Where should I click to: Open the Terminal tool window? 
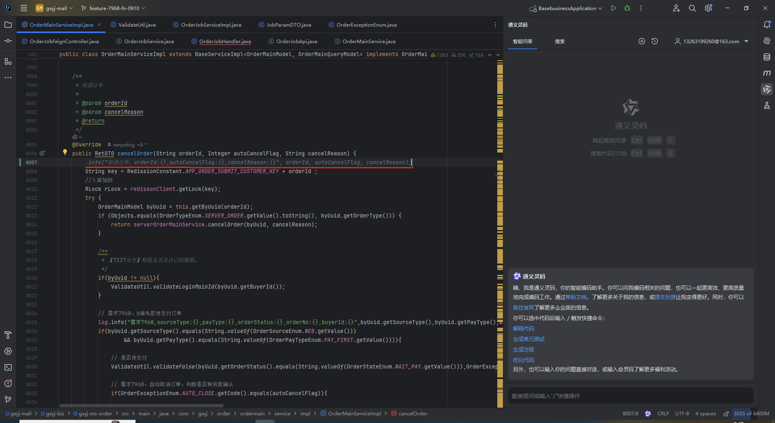tap(8, 367)
